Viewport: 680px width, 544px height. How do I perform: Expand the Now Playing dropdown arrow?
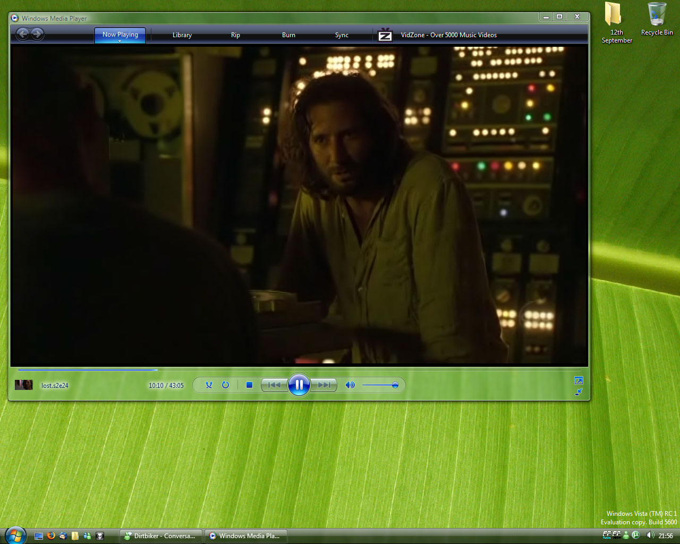click(x=120, y=41)
